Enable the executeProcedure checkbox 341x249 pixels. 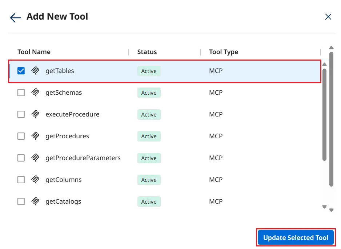click(x=21, y=114)
